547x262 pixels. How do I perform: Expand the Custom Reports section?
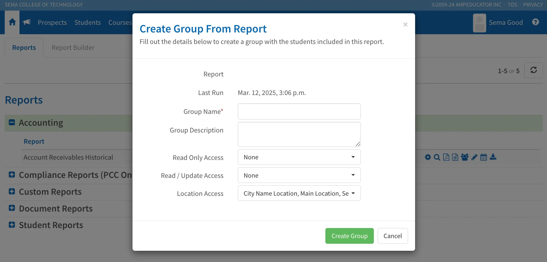tap(12, 191)
